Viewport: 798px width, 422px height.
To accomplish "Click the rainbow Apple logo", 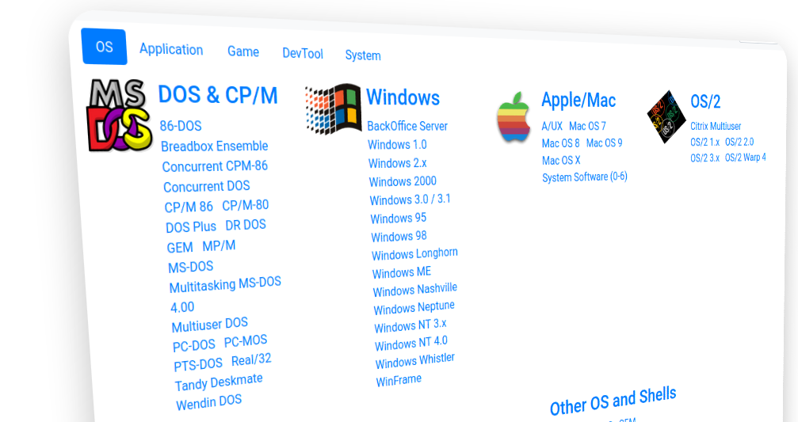I will (x=514, y=117).
